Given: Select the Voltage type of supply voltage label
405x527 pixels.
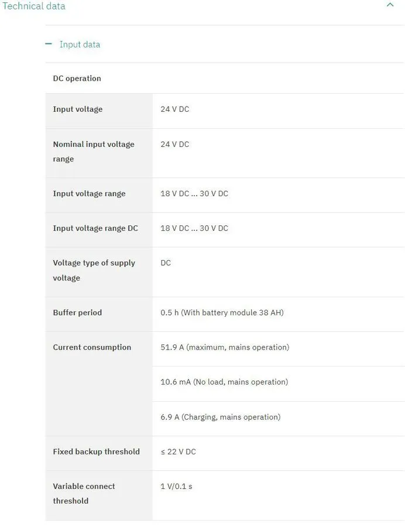Looking at the screenshot, I should coord(94,270).
